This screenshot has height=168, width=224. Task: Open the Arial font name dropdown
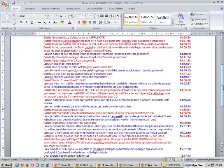45,16
